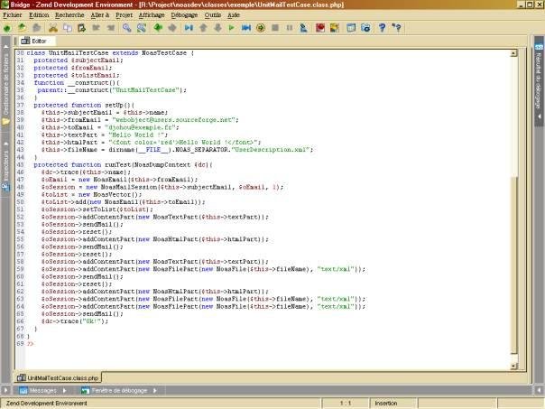Click the New file toolbar icon
Image resolution: width=545 pixels, height=409 pixels.
pyautogui.click(x=7, y=28)
